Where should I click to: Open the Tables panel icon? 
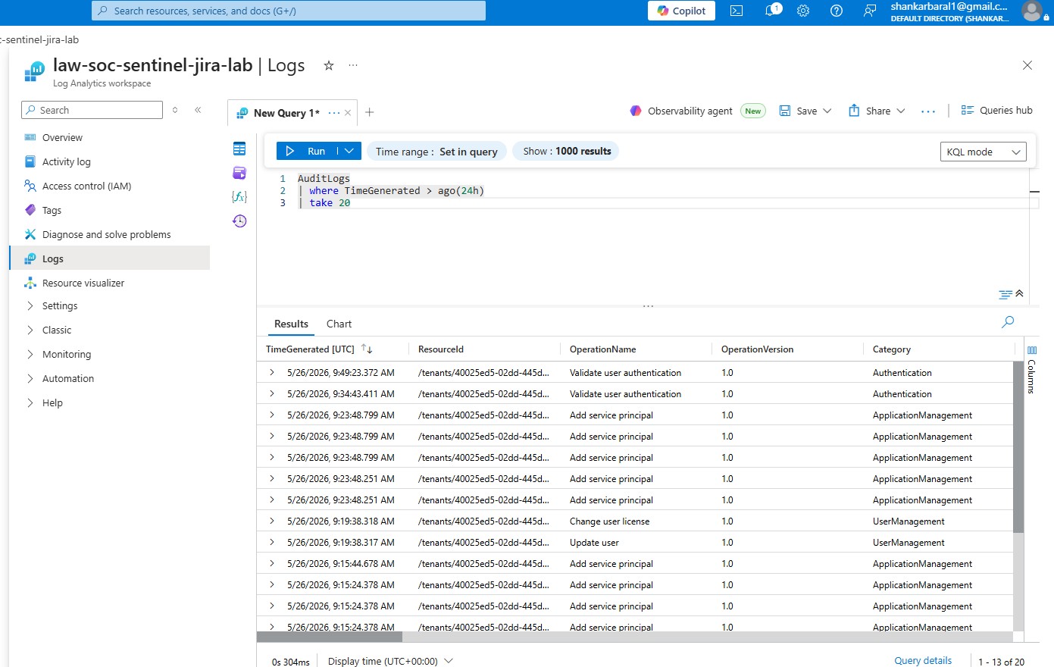coord(239,149)
